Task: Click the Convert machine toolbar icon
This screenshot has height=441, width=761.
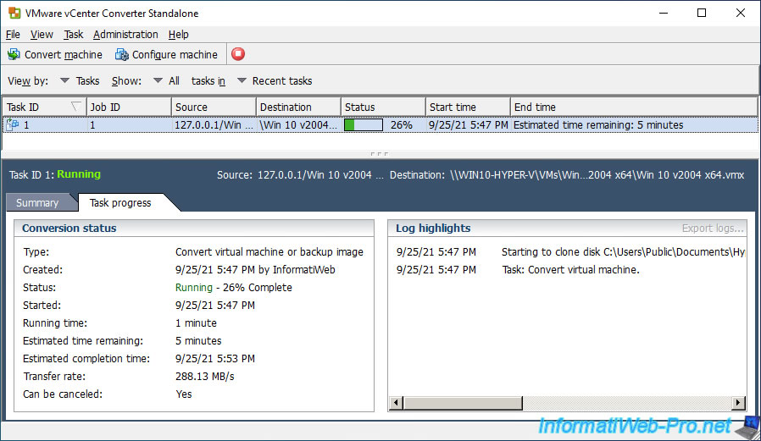Action: [14, 54]
